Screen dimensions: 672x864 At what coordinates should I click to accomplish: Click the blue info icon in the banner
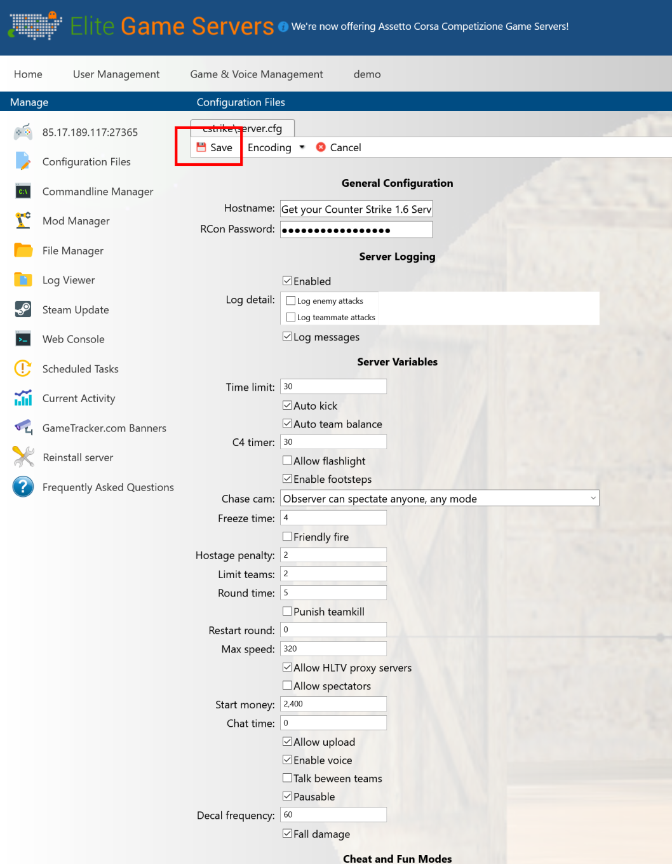coord(283,27)
